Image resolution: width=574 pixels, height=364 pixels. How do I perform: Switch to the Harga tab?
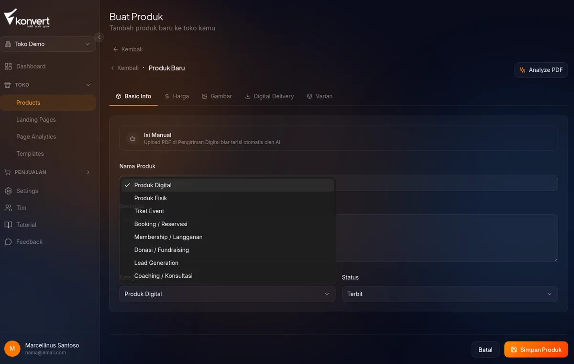pos(177,96)
